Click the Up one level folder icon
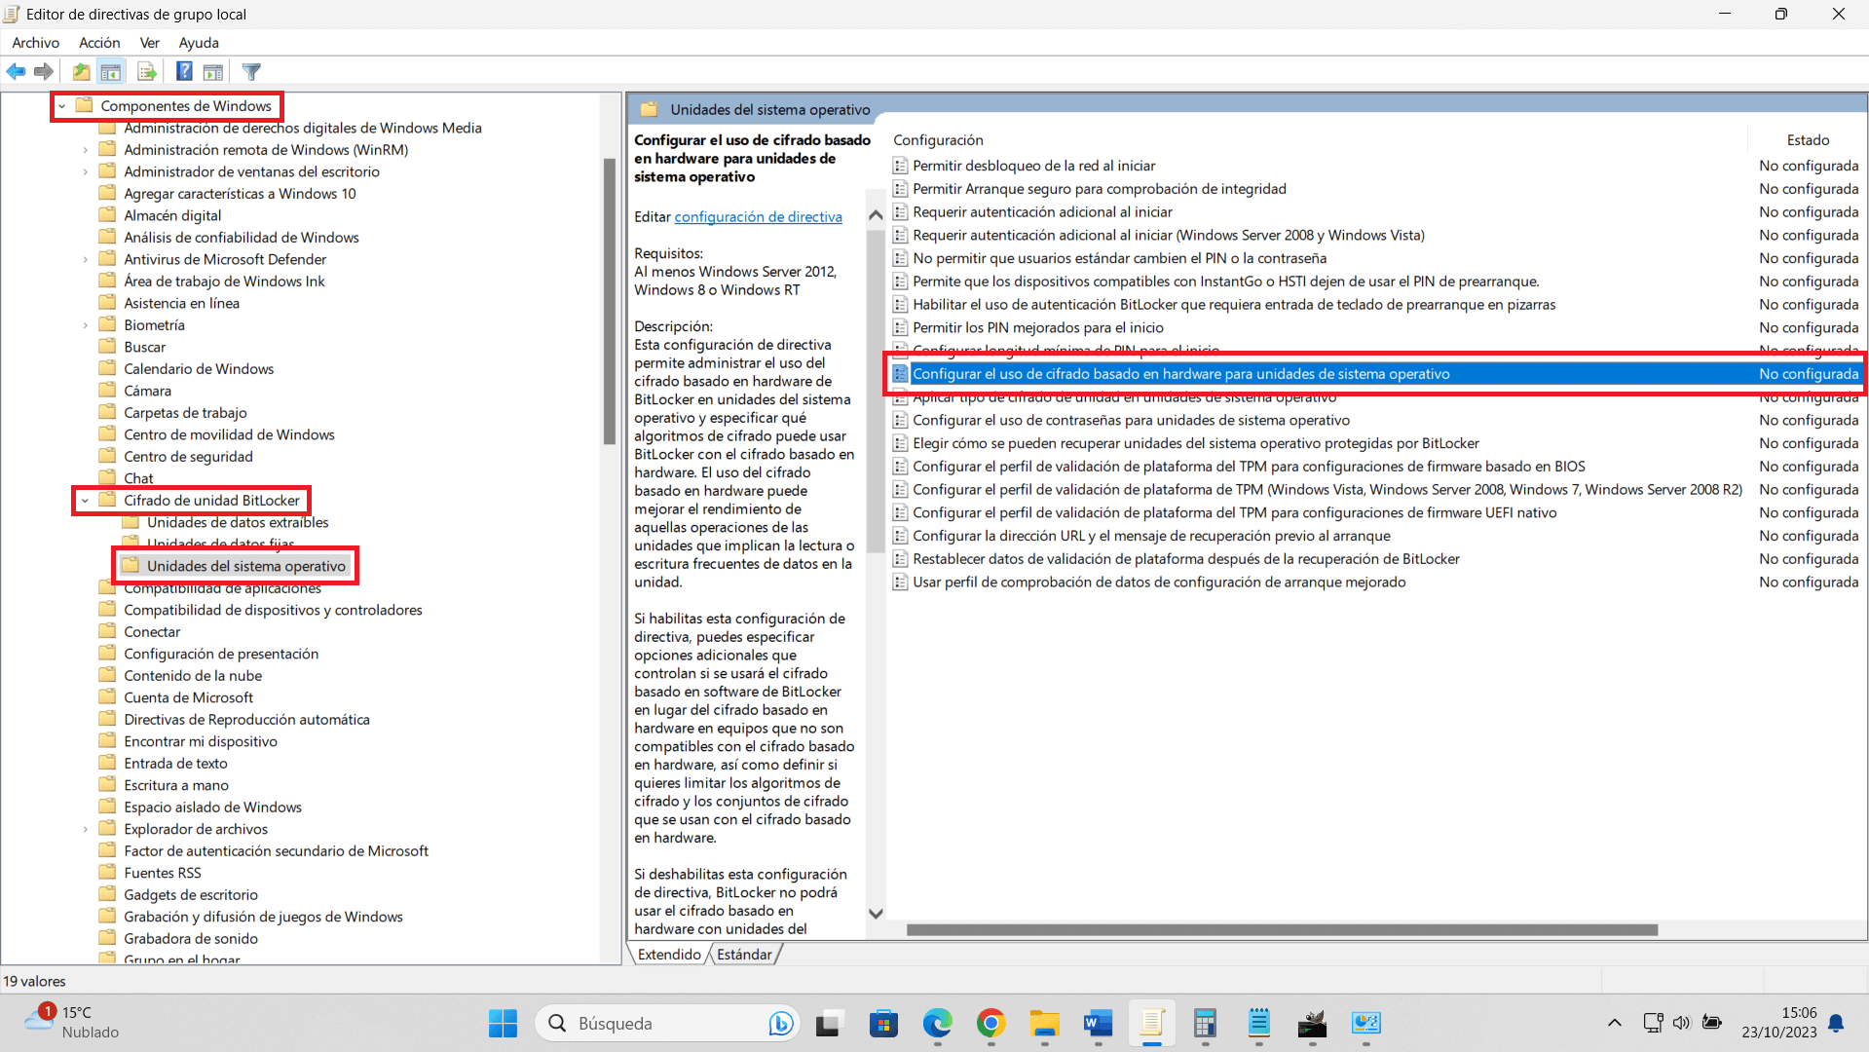The image size is (1869, 1052). [82, 71]
